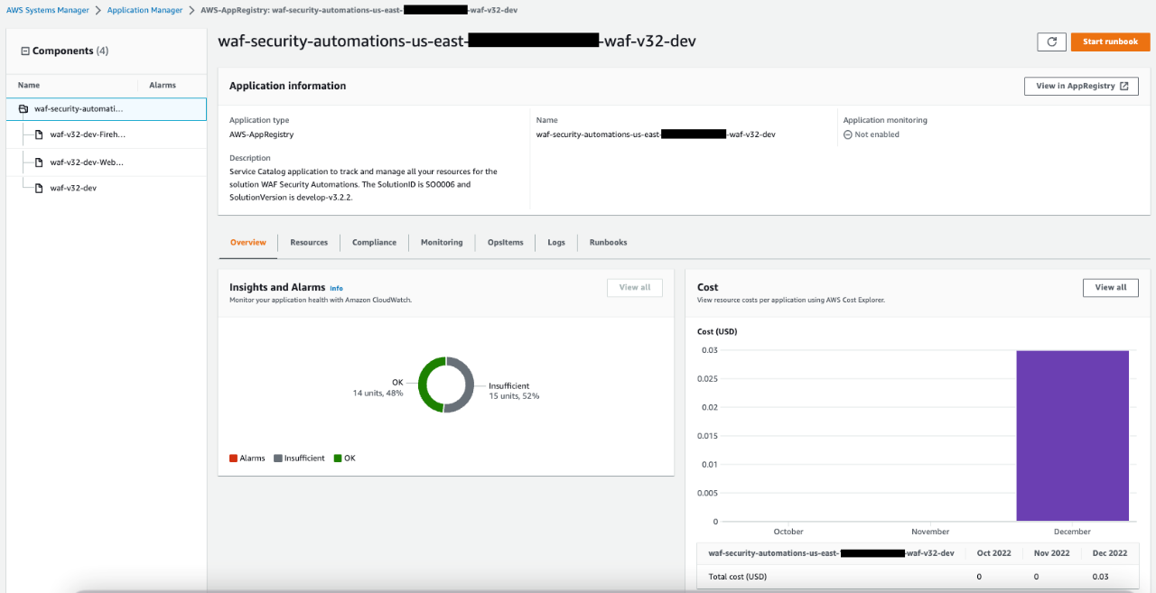Screen dimensions: 1156x593
Task: Click the Start runbook button
Action: click(1110, 42)
